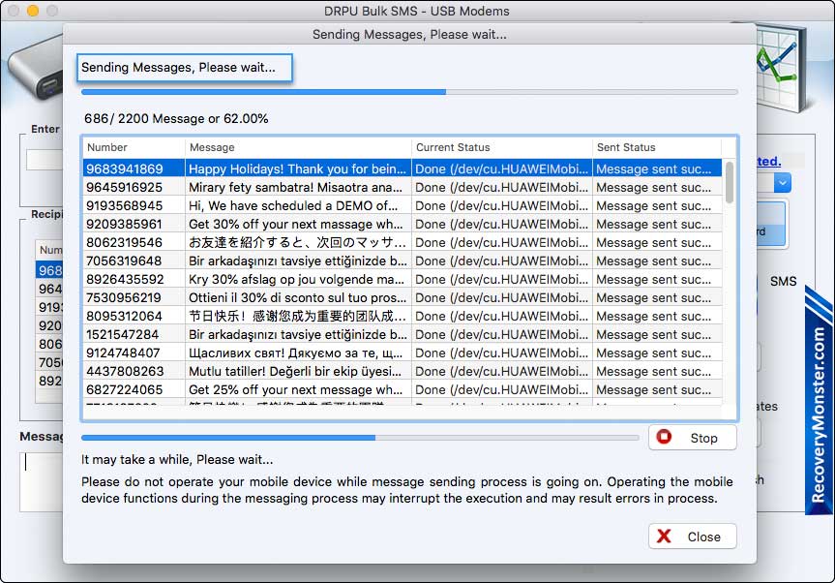The image size is (835, 583).
Task: Click 'Kry 30% afslag' message cell
Action: [x=298, y=279]
